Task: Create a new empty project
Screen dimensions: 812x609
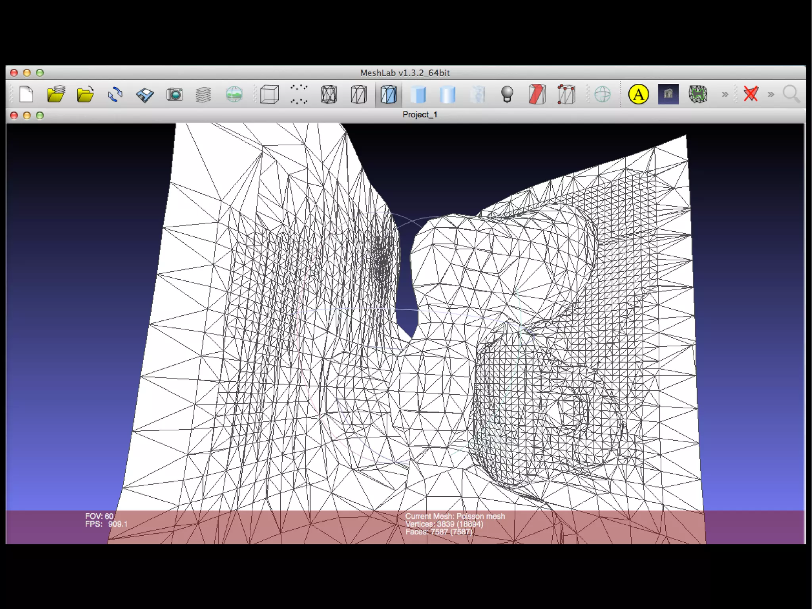Action: click(x=26, y=94)
